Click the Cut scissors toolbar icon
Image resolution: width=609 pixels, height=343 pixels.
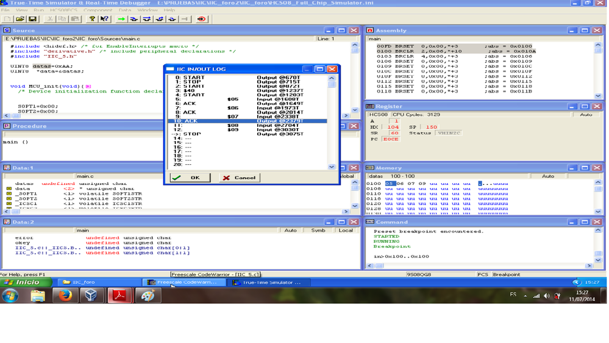pos(50,19)
